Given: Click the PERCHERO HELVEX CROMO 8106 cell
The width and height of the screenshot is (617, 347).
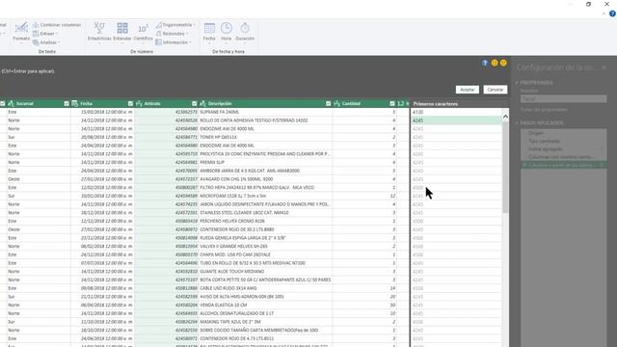Looking at the screenshot, I should [265, 221].
